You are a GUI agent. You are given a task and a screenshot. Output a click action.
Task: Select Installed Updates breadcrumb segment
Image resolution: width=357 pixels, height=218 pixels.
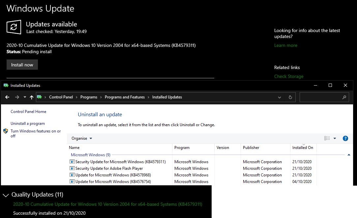point(167,97)
